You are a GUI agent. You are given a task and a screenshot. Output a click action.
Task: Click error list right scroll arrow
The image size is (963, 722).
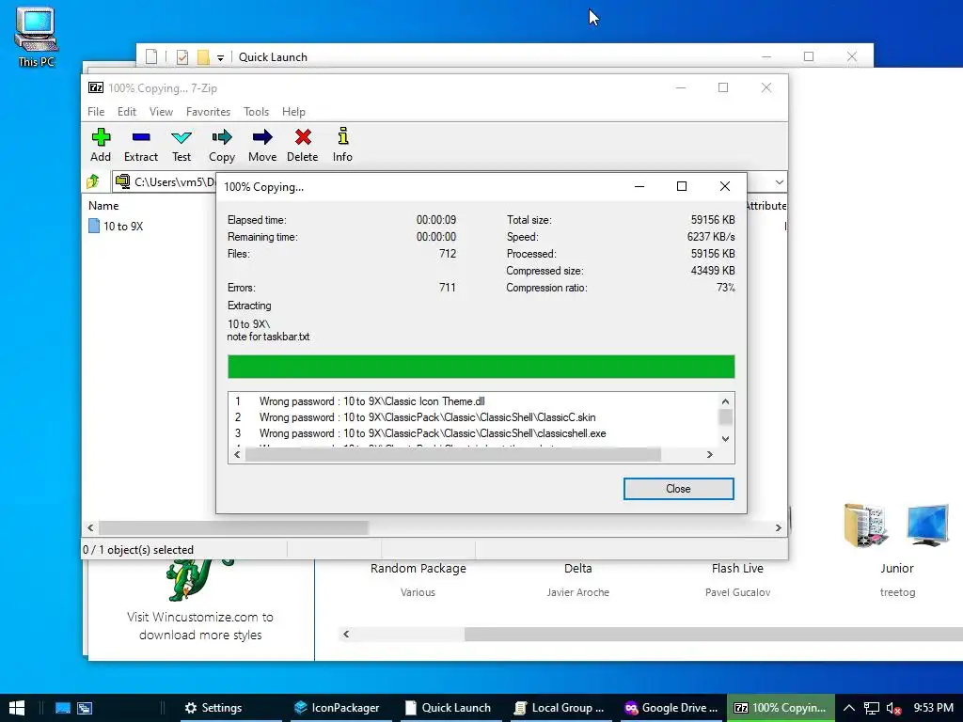point(709,454)
